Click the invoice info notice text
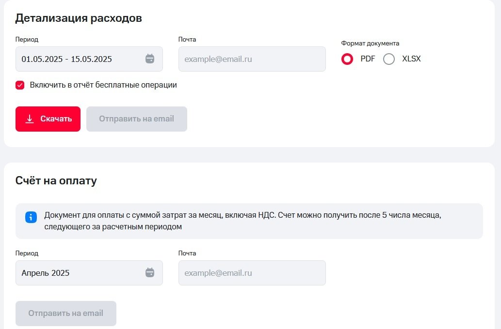 [x=242, y=221]
